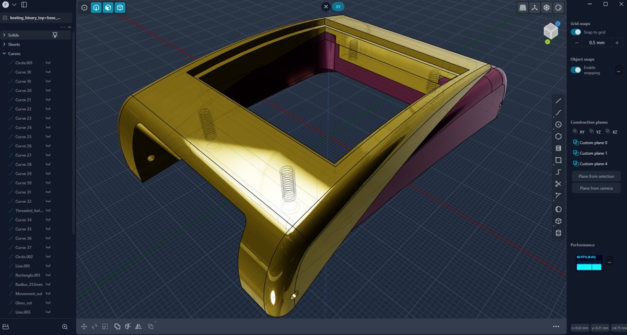Click the control-point selection mode icon

pyautogui.click(x=84, y=8)
